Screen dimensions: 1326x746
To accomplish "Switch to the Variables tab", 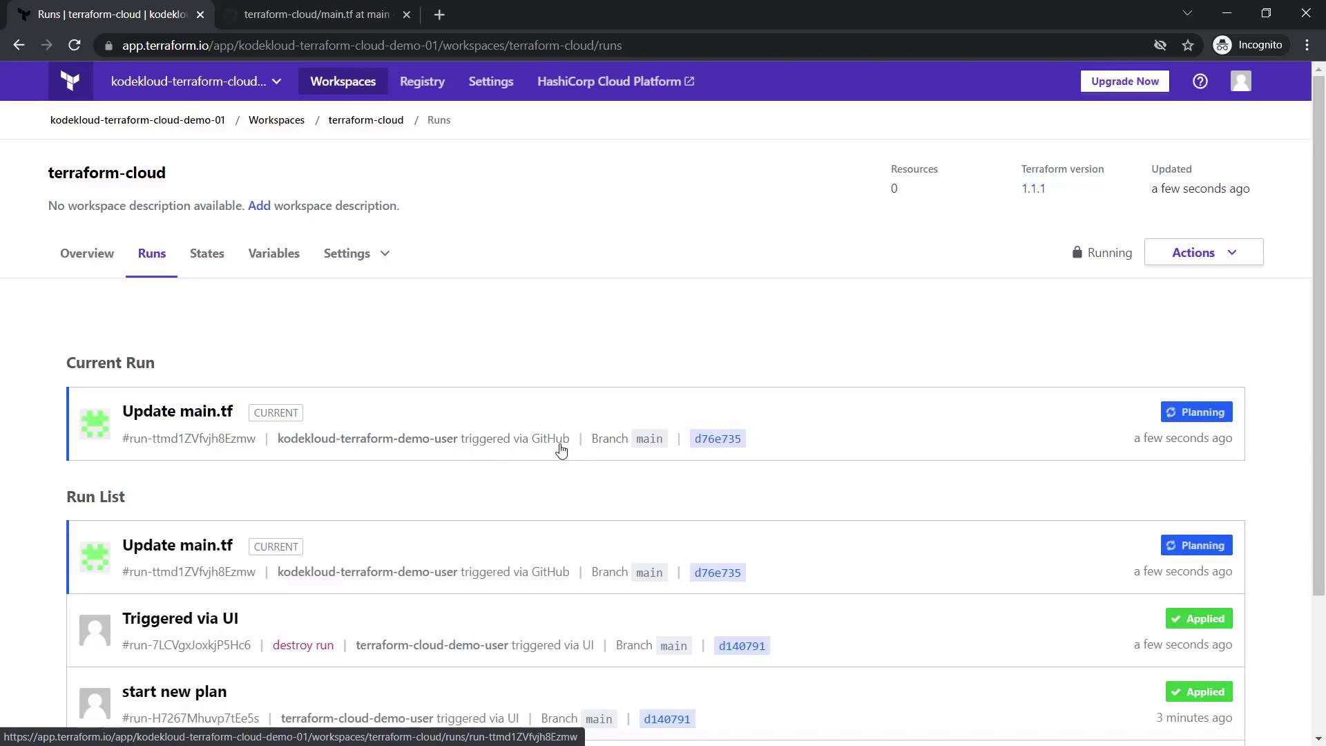I will click(x=273, y=254).
